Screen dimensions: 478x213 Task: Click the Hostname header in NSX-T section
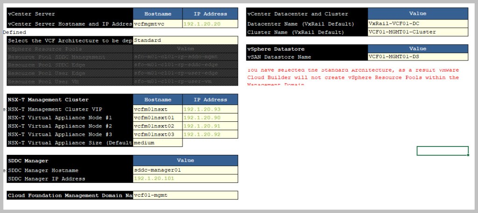pyautogui.click(x=158, y=100)
